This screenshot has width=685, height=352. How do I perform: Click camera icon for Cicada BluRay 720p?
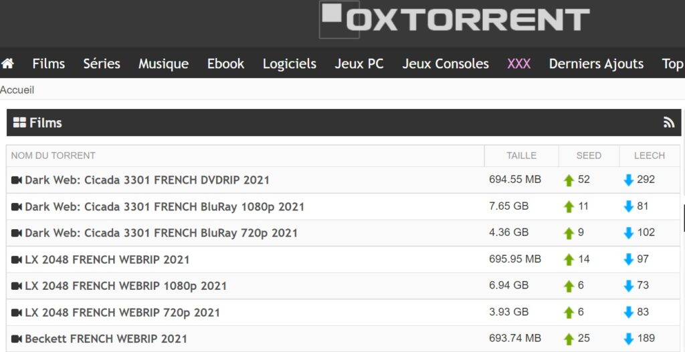(x=17, y=233)
